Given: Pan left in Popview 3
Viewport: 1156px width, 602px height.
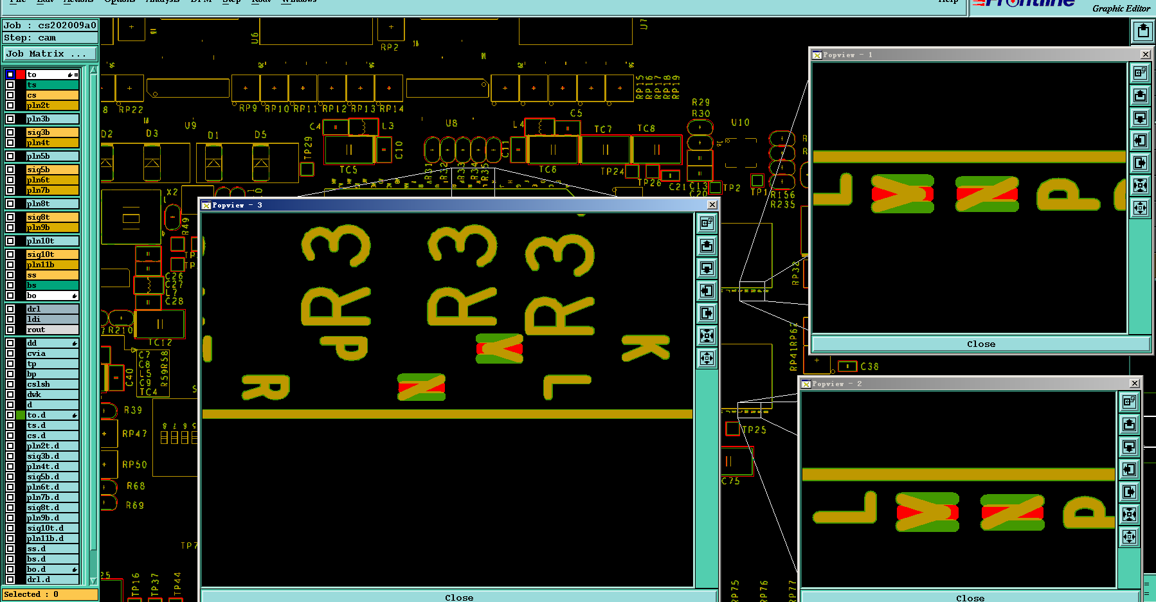Looking at the screenshot, I should point(707,290).
